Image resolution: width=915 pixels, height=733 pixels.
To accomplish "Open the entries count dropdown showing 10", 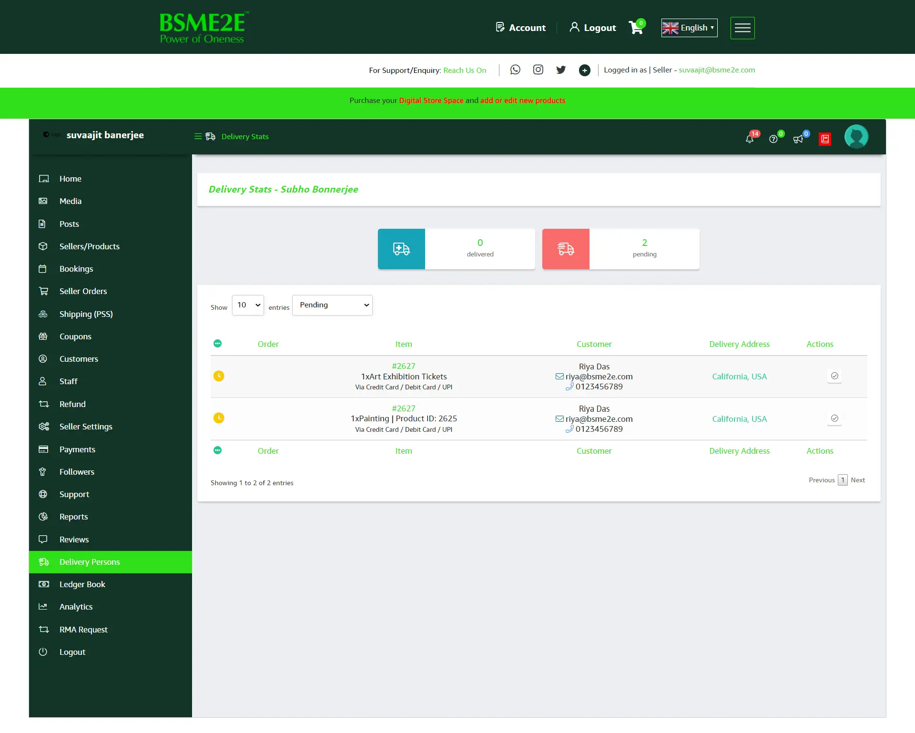I will click(248, 305).
